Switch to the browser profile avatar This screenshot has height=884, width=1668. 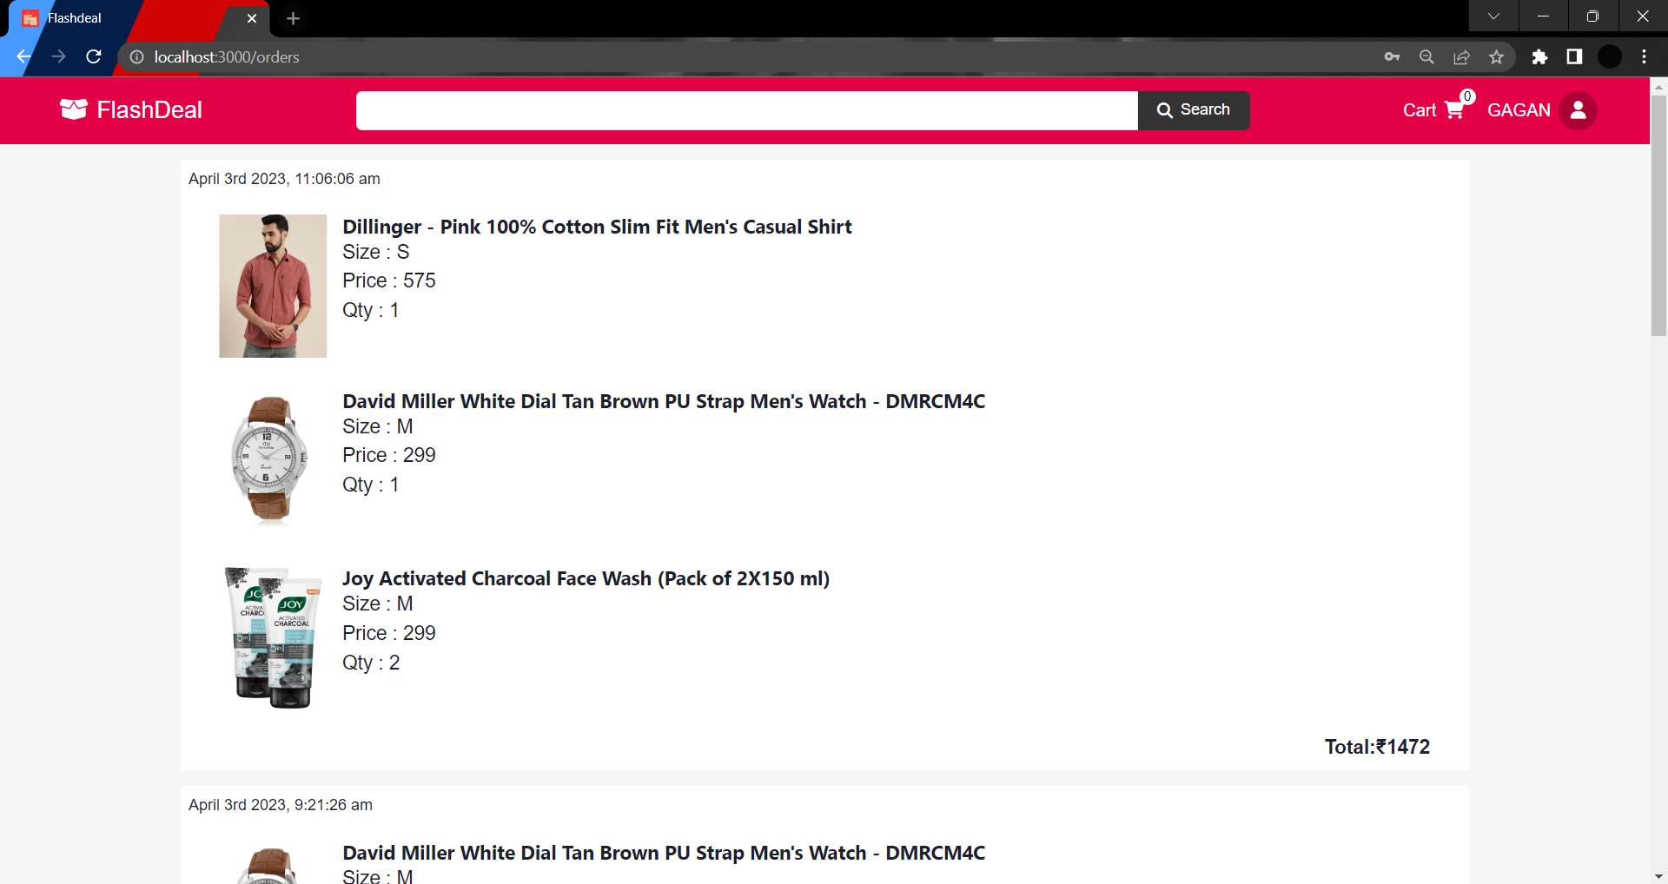pos(1610,56)
